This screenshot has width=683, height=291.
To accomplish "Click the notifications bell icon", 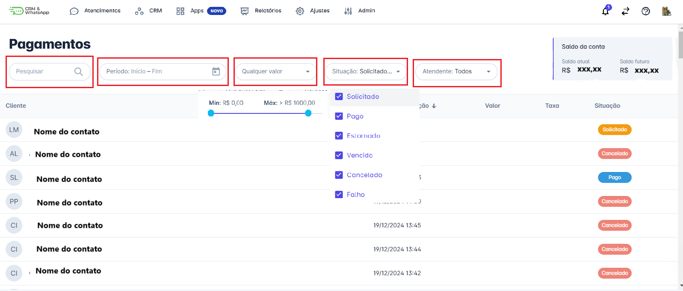I will click(605, 11).
